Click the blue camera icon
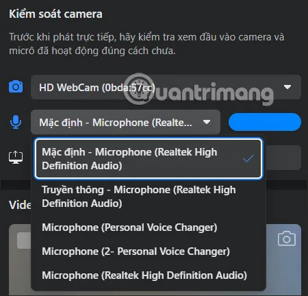 [x=16, y=86]
